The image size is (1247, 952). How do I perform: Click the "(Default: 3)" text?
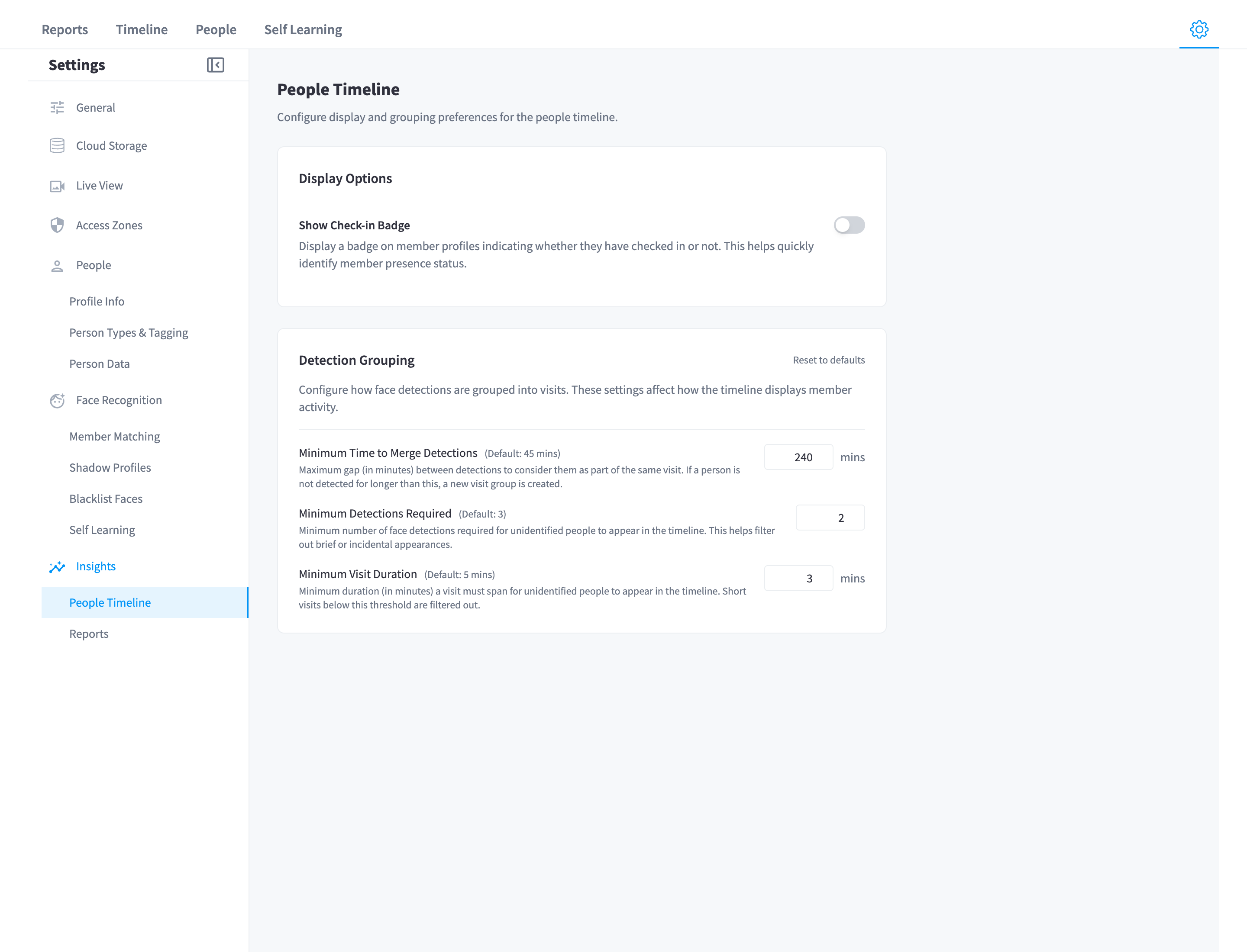coord(482,514)
